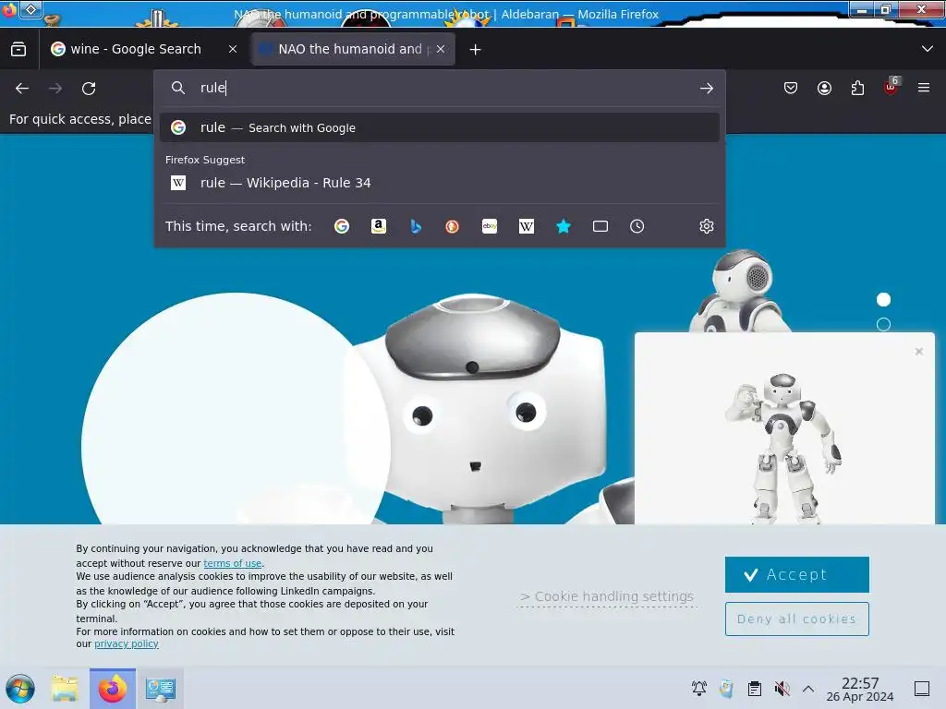Image resolution: width=946 pixels, height=709 pixels.
Task: Close the NAO robot popup card
Action: coord(919,351)
